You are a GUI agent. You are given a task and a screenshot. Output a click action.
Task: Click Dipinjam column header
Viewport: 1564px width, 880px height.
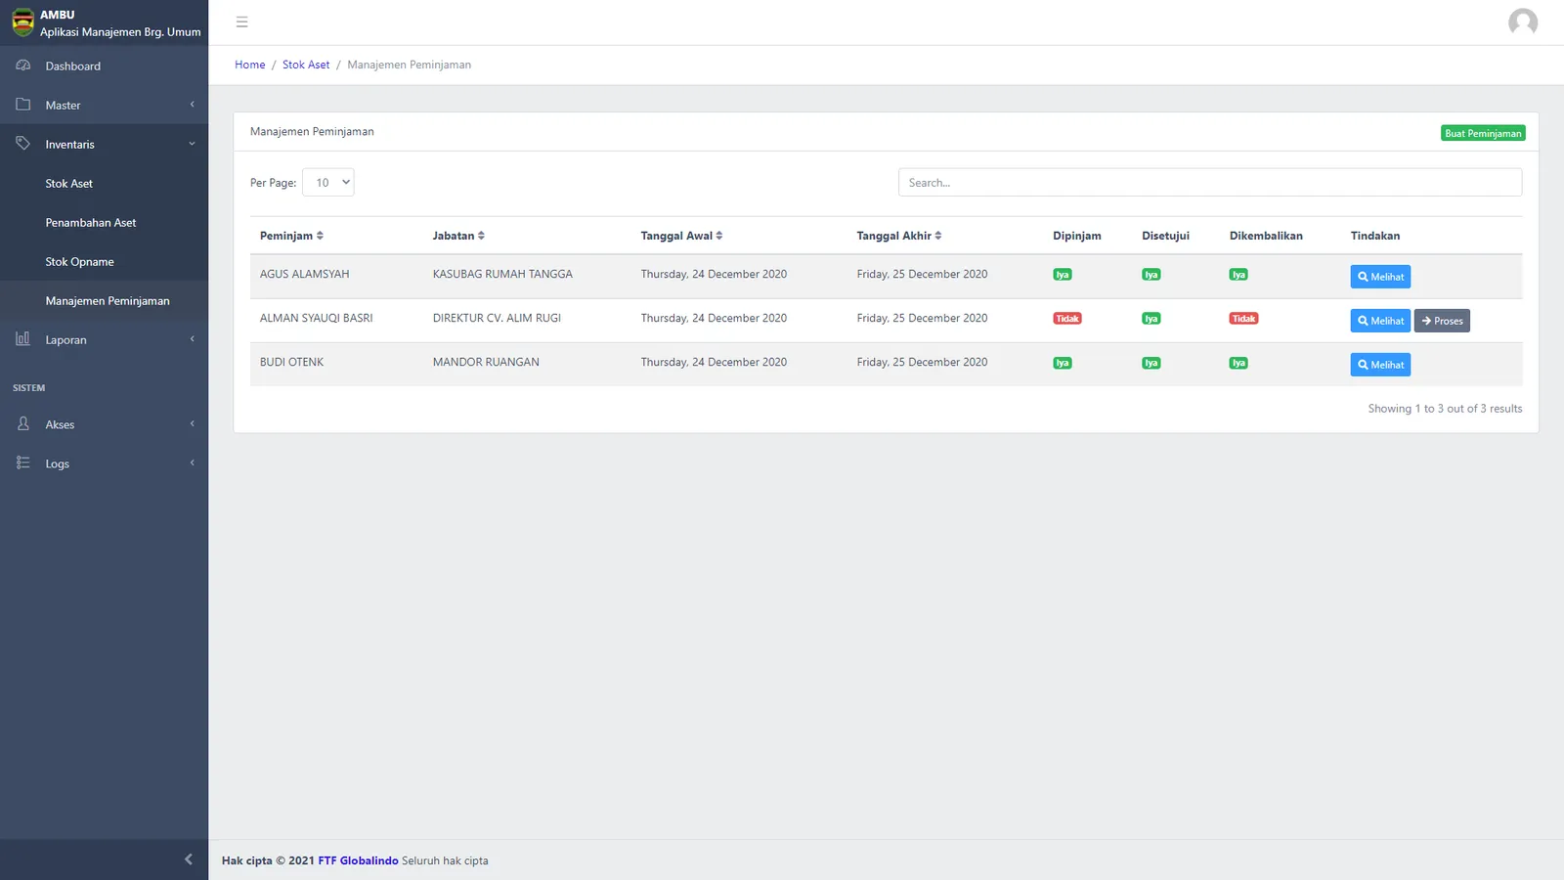[1076, 236]
